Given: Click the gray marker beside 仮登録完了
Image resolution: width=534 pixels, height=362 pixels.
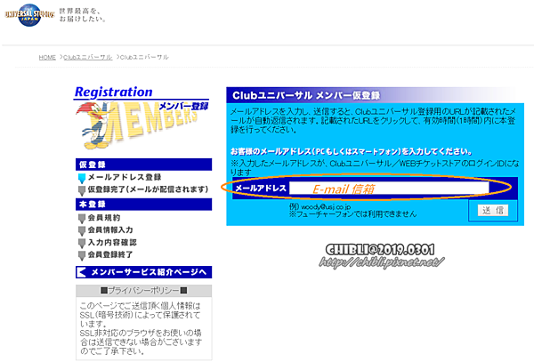Looking at the screenshot, I should [82, 190].
